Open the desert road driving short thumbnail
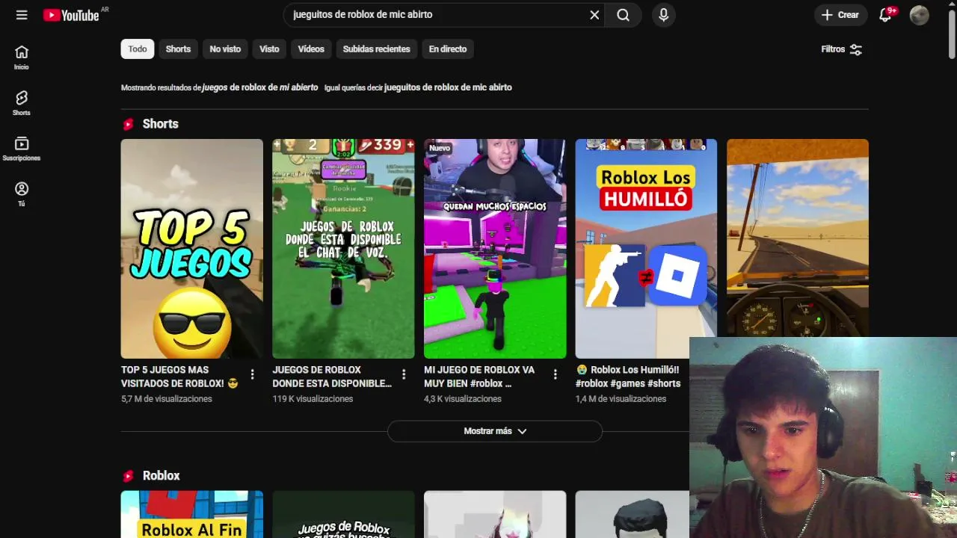The height and width of the screenshot is (538, 957). [798, 238]
